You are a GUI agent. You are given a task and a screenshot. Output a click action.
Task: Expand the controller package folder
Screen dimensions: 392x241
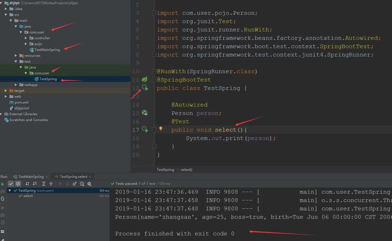coord(26,38)
